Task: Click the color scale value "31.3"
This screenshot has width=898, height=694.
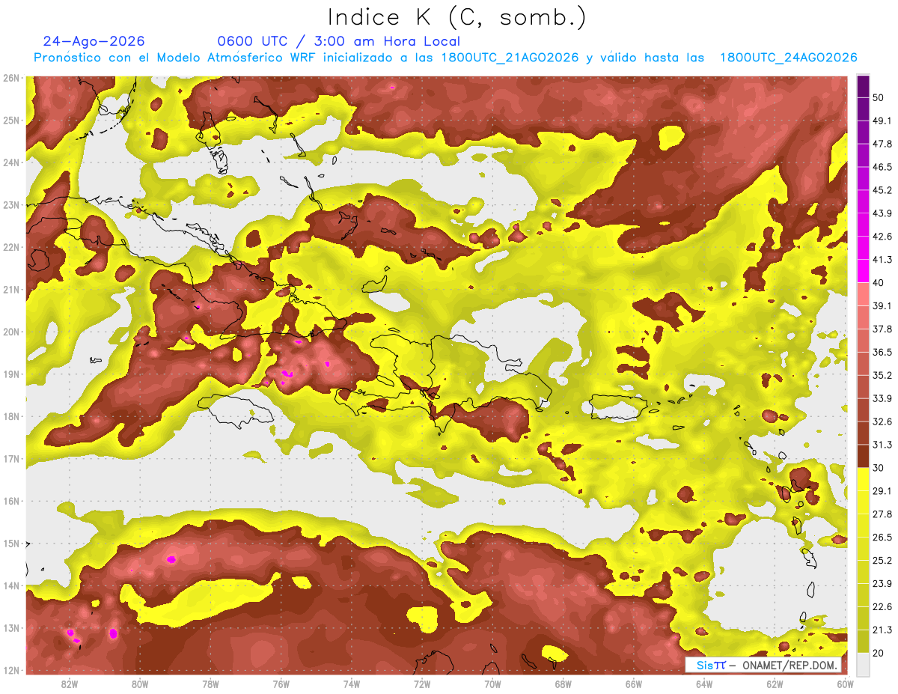Action: 882,445
